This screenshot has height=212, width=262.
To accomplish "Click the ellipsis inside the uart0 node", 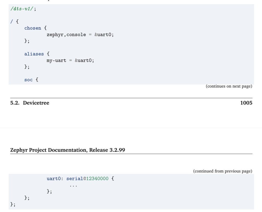I will 73,185.
